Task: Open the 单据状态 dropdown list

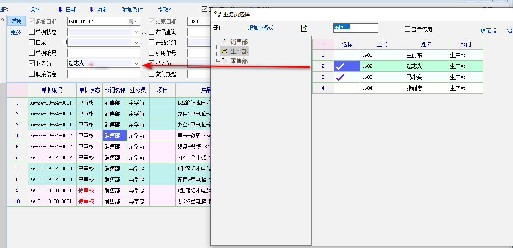Action: (136, 32)
